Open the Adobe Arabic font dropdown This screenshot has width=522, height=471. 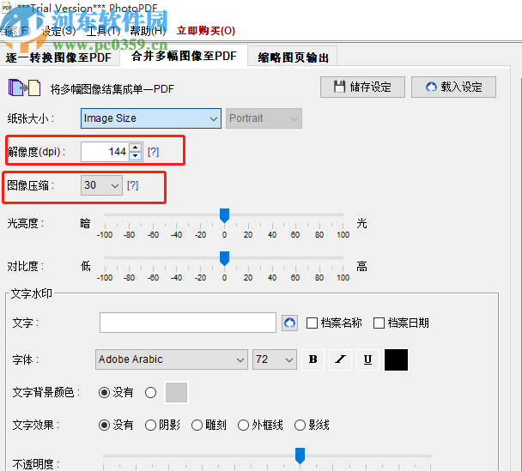[x=172, y=359]
